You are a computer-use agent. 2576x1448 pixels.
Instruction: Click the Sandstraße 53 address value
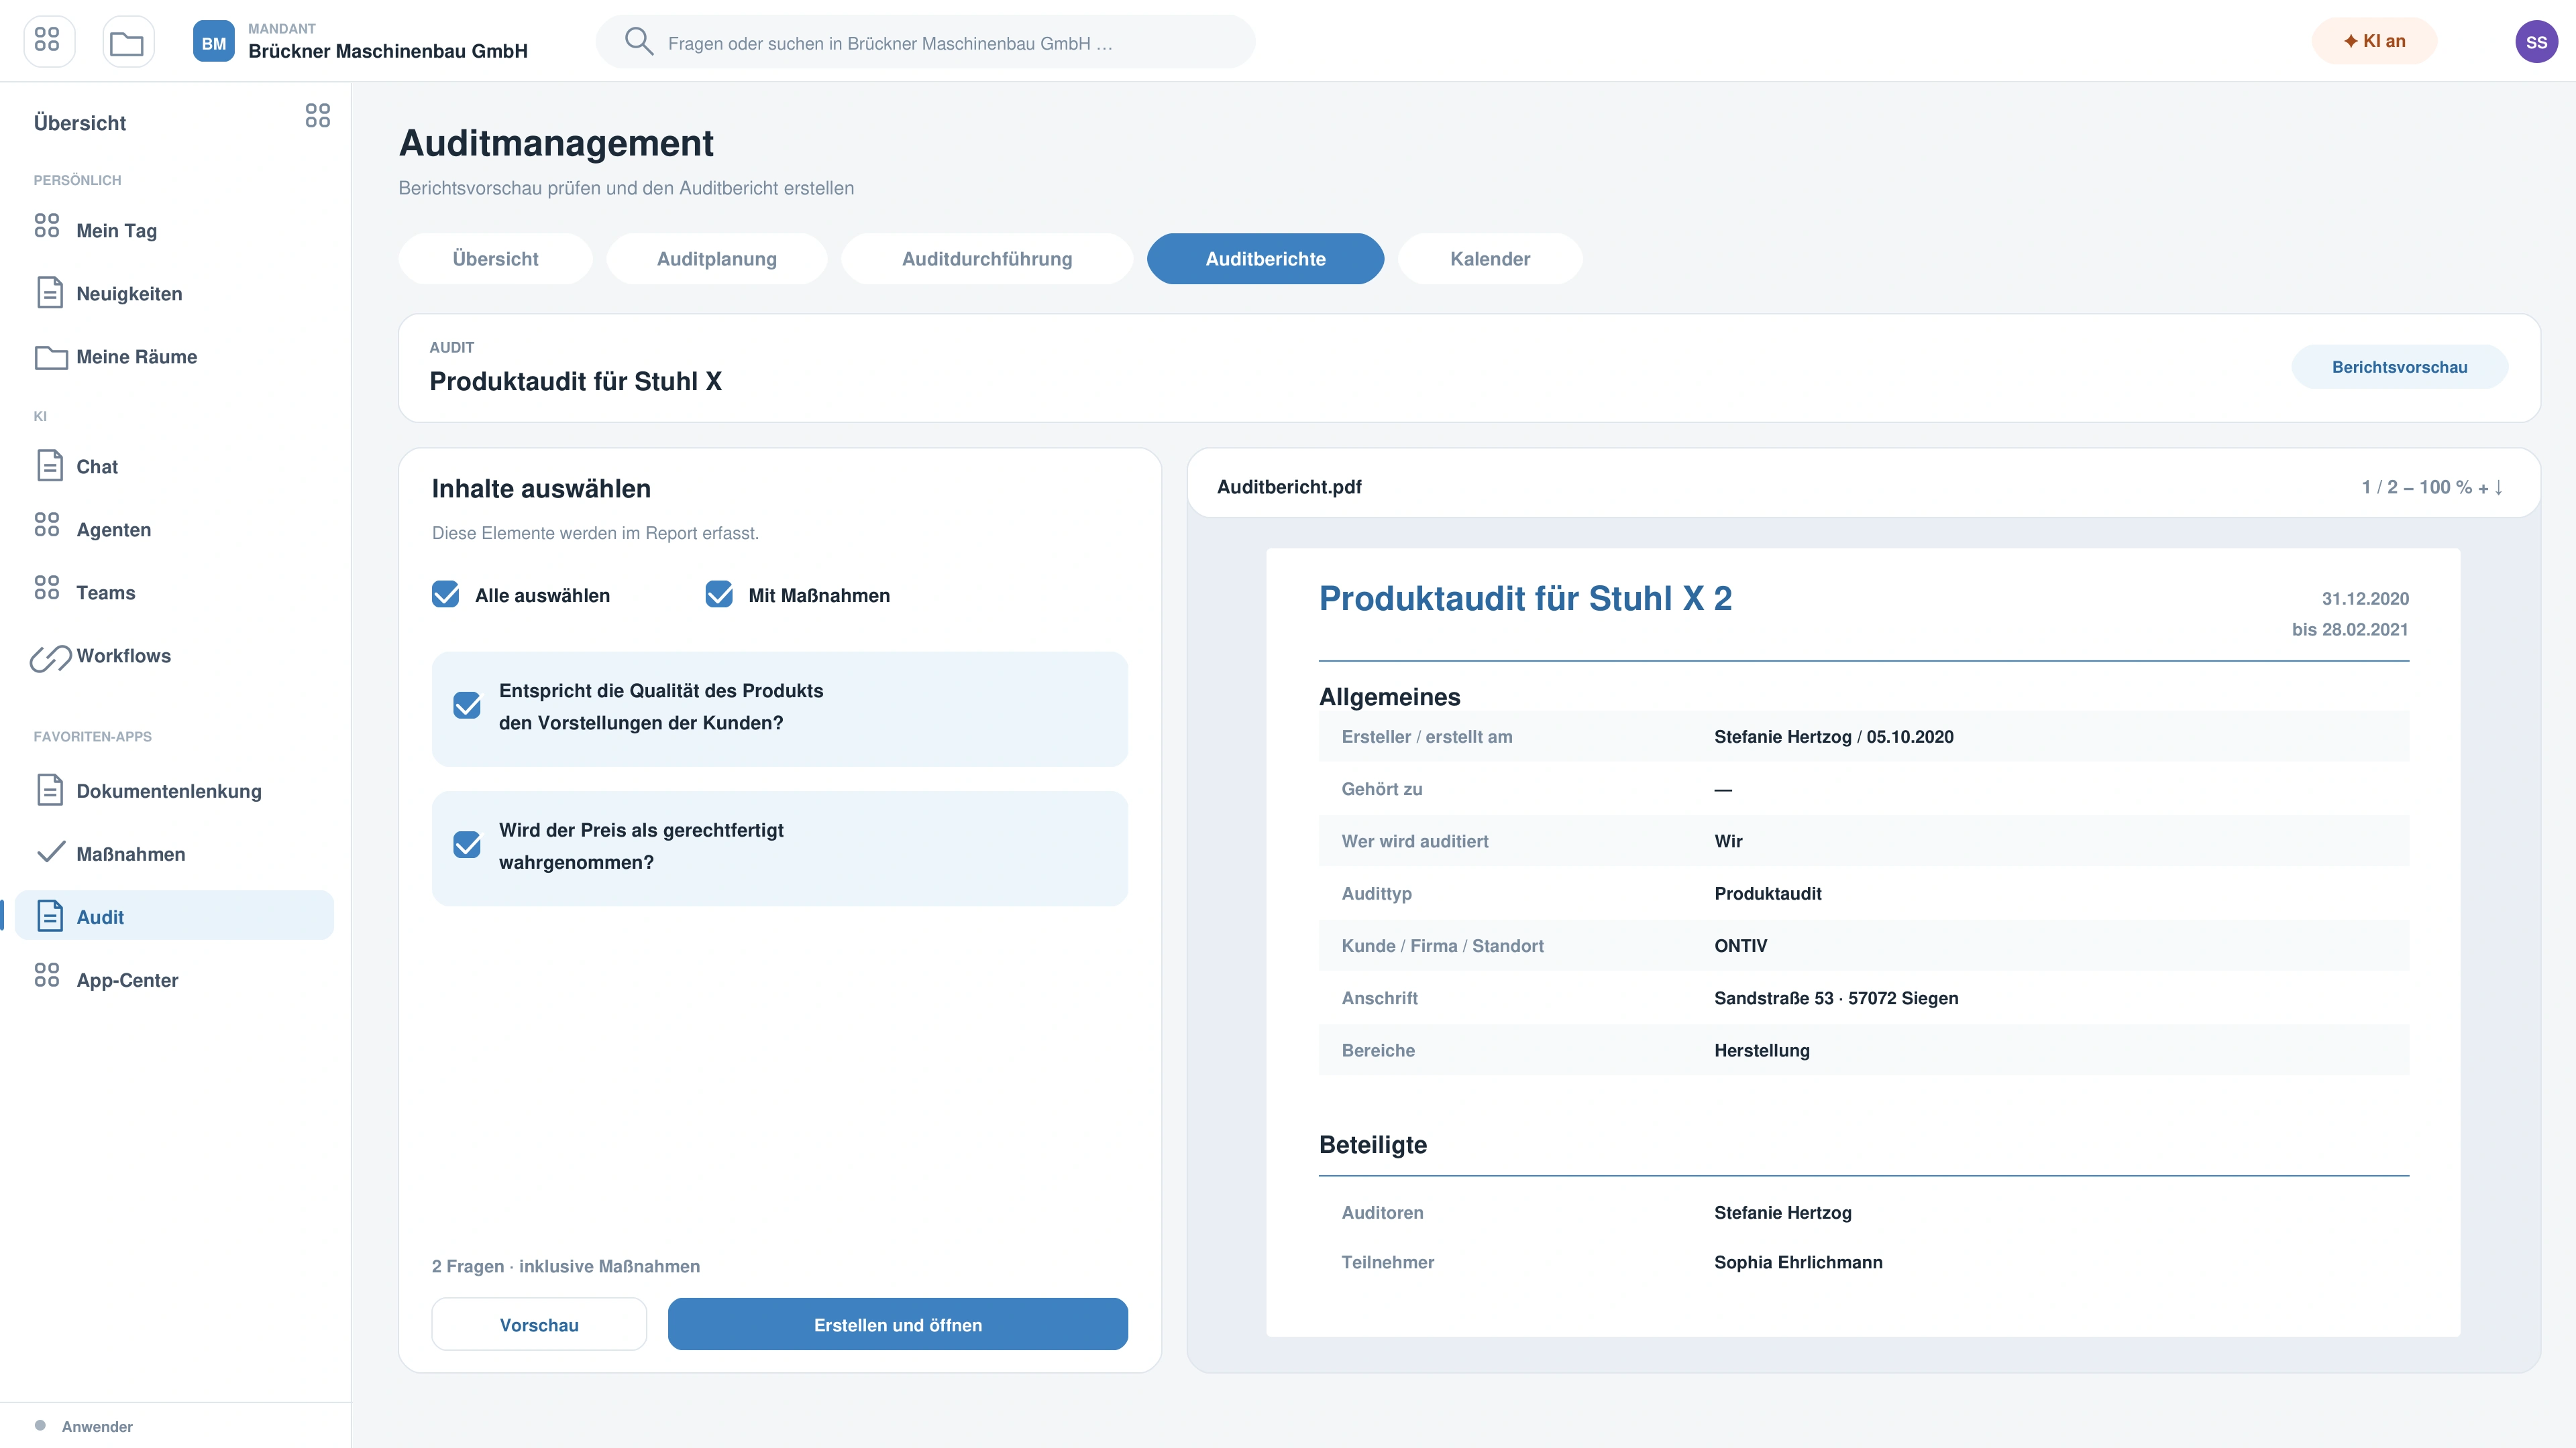point(1835,998)
